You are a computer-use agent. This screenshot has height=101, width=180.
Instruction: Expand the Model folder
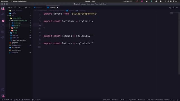coord(19,28)
